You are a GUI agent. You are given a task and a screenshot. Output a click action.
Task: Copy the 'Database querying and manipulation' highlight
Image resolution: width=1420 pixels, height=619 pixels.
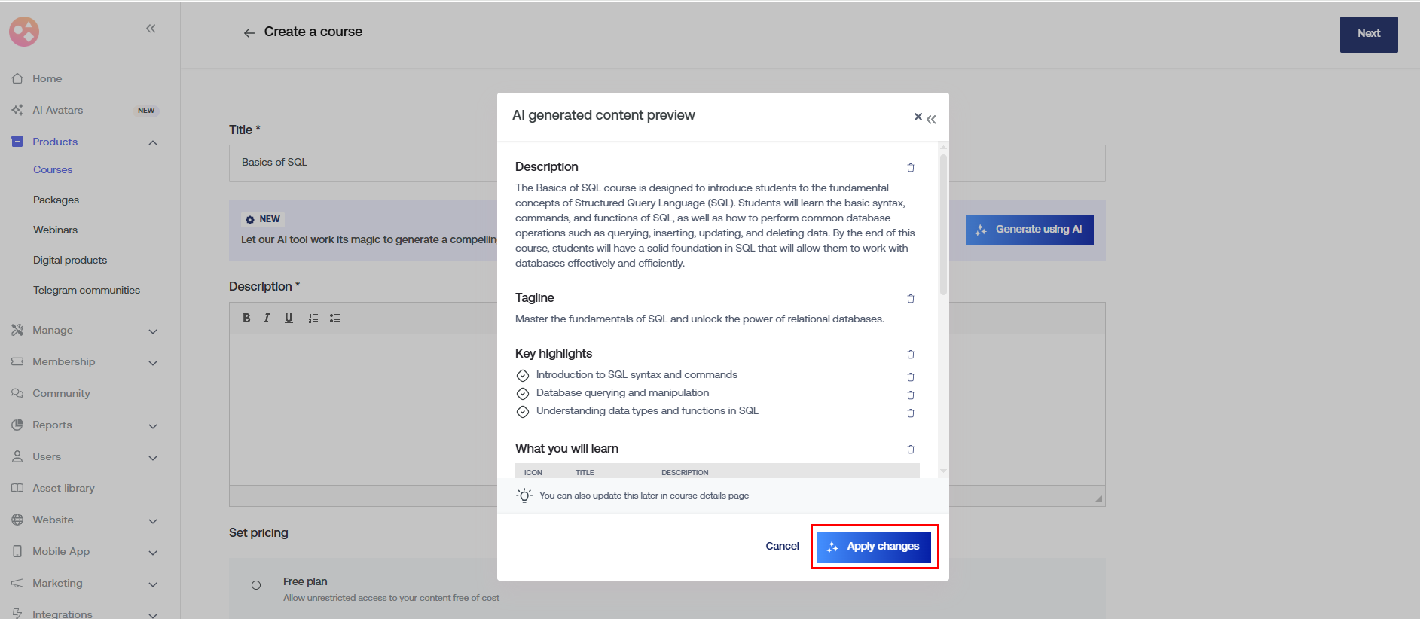(x=910, y=395)
